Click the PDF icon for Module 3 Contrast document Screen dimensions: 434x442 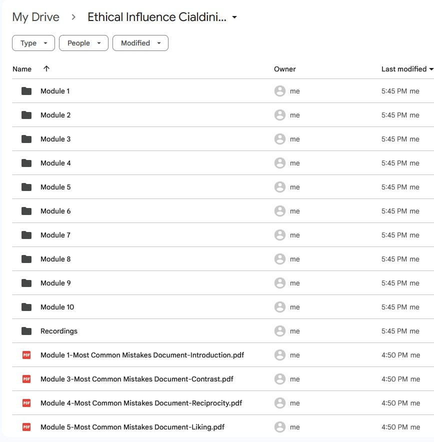tap(26, 379)
